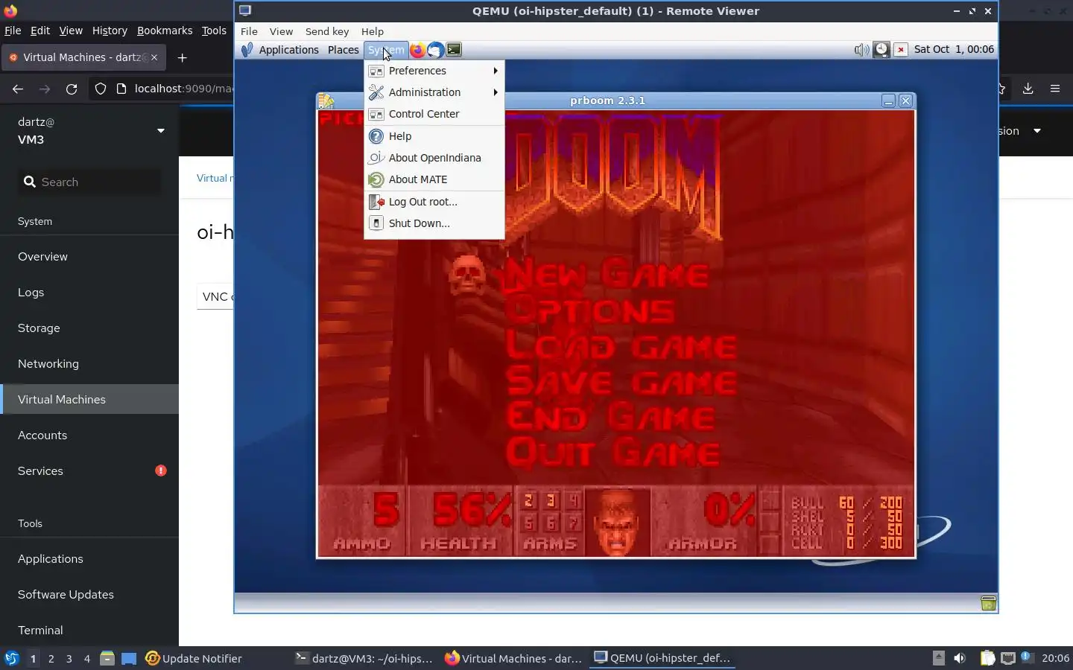Screen dimensions: 1073x670
Task: Open Remote Viewer View menu
Action: [281, 31]
